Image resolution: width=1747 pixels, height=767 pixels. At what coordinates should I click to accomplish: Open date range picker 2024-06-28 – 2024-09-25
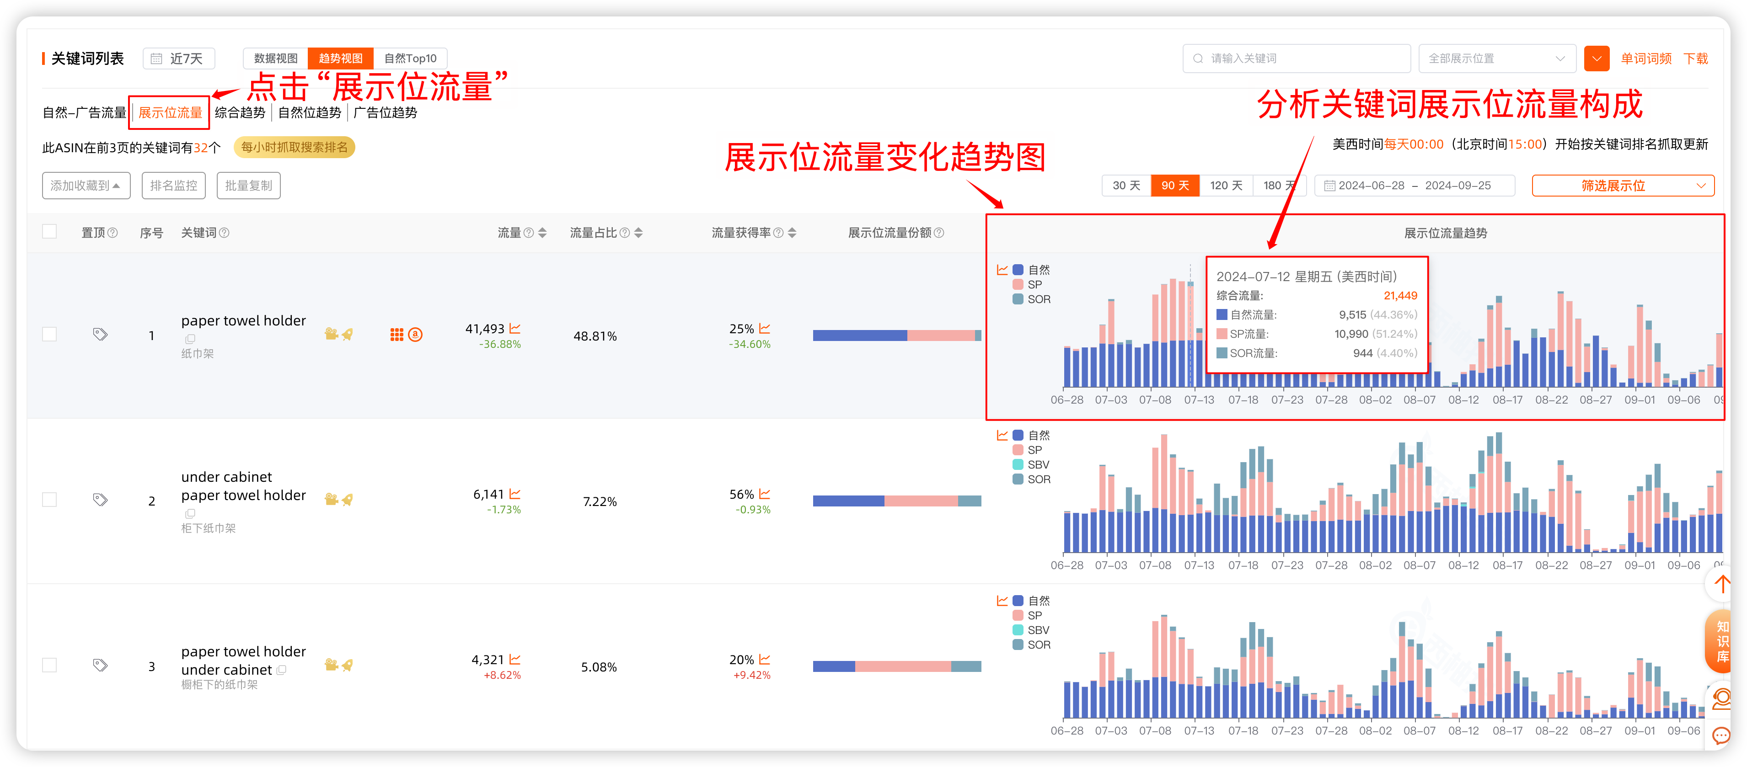(1415, 186)
